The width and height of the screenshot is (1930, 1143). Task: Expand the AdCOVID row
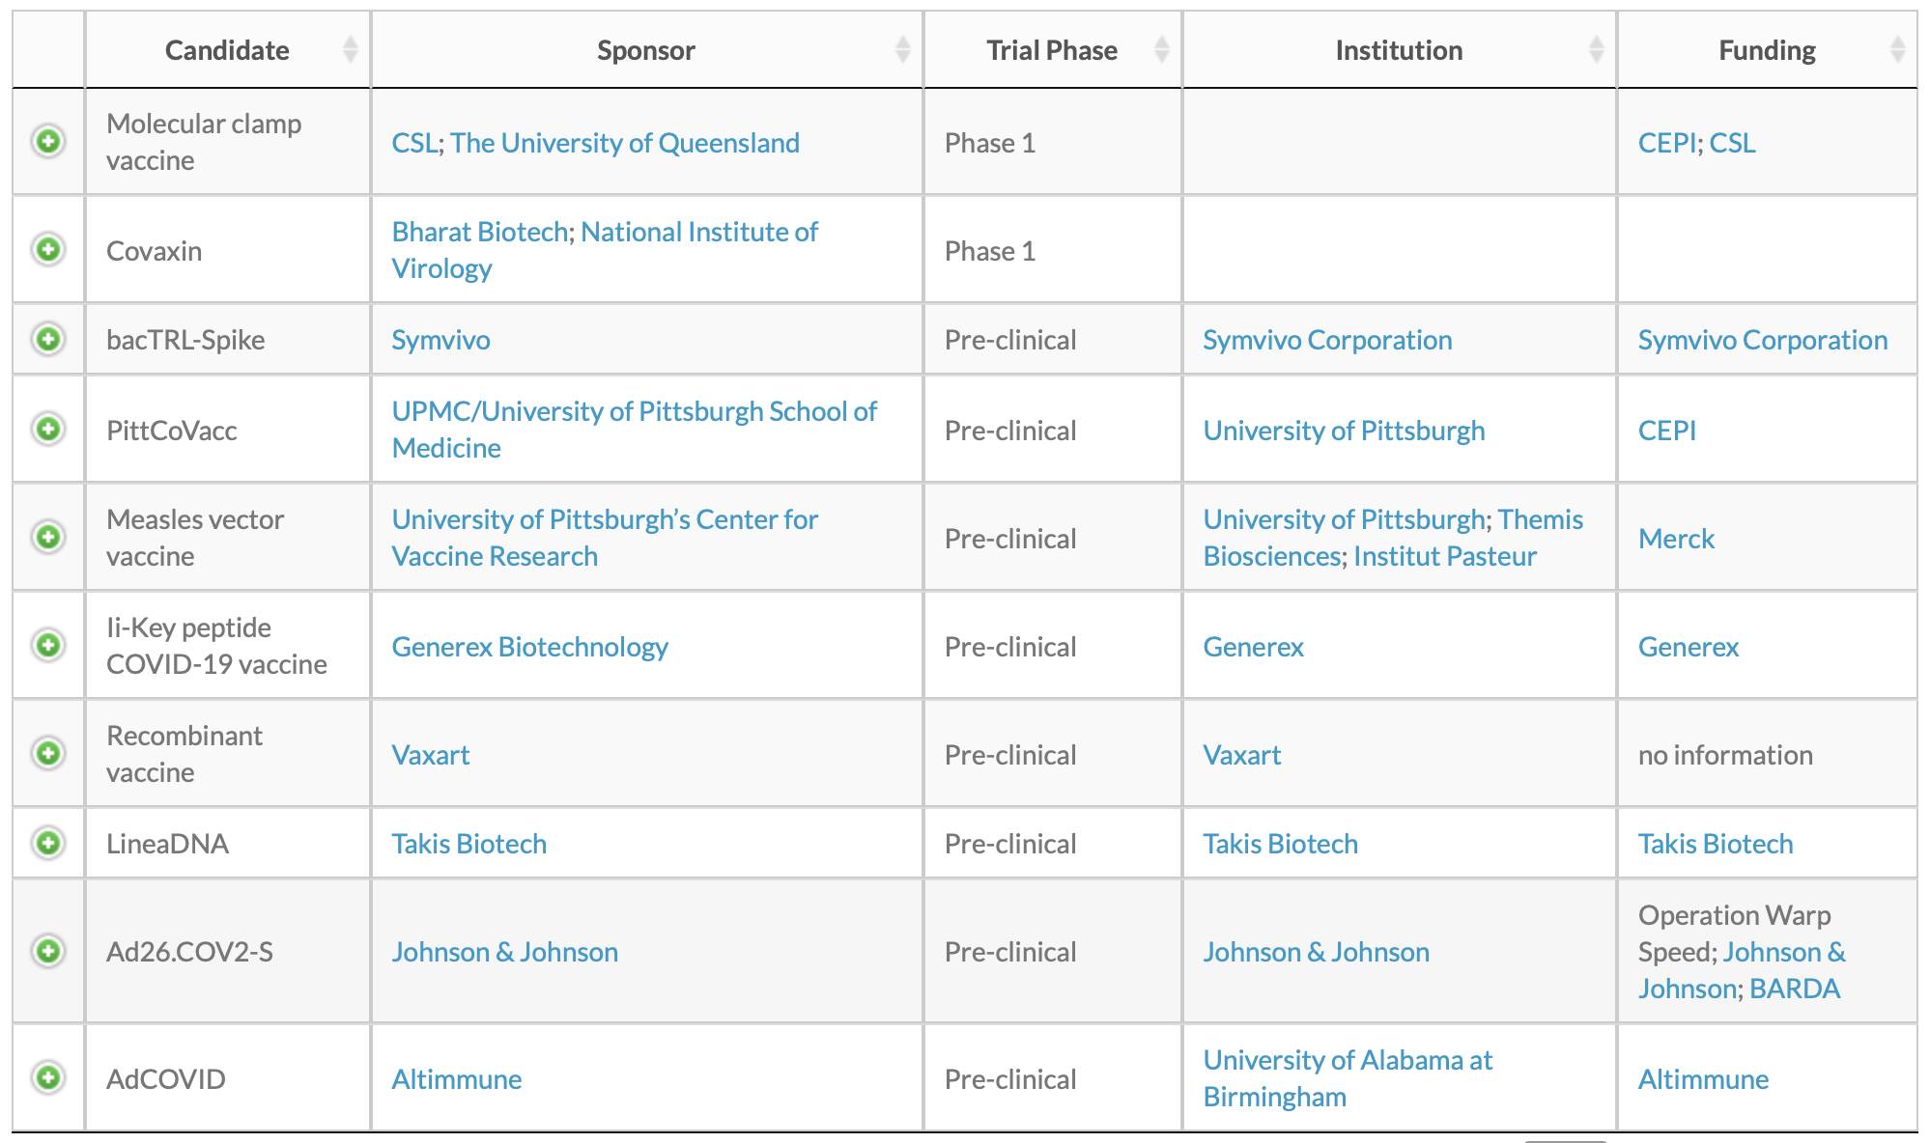tap(47, 1077)
